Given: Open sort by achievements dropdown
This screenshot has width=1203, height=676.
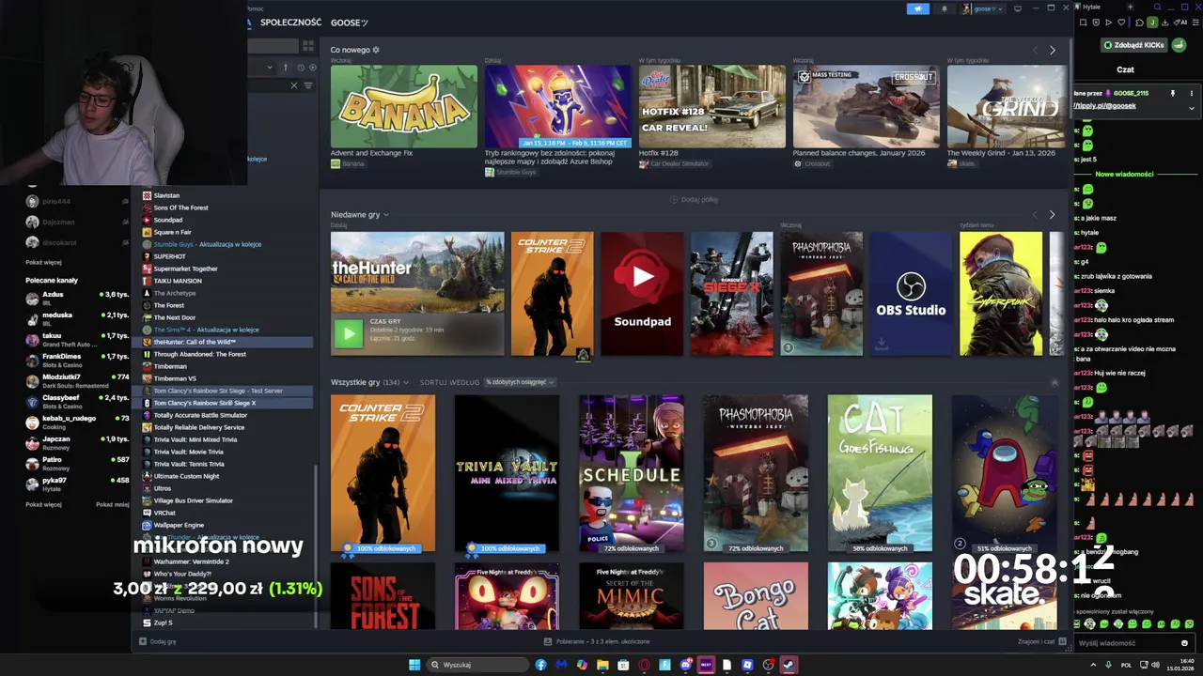Looking at the screenshot, I should [x=520, y=382].
